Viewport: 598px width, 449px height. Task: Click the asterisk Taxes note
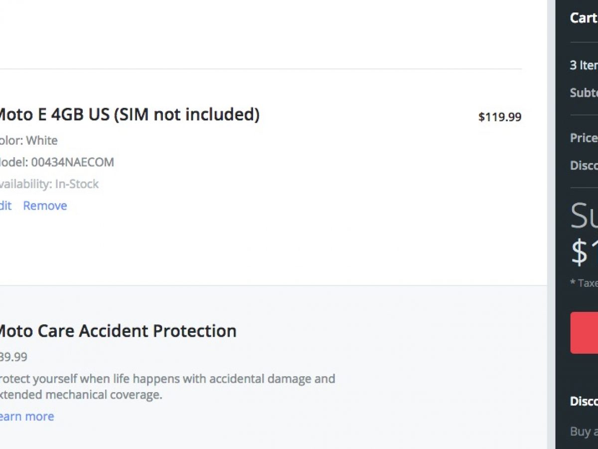click(584, 283)
